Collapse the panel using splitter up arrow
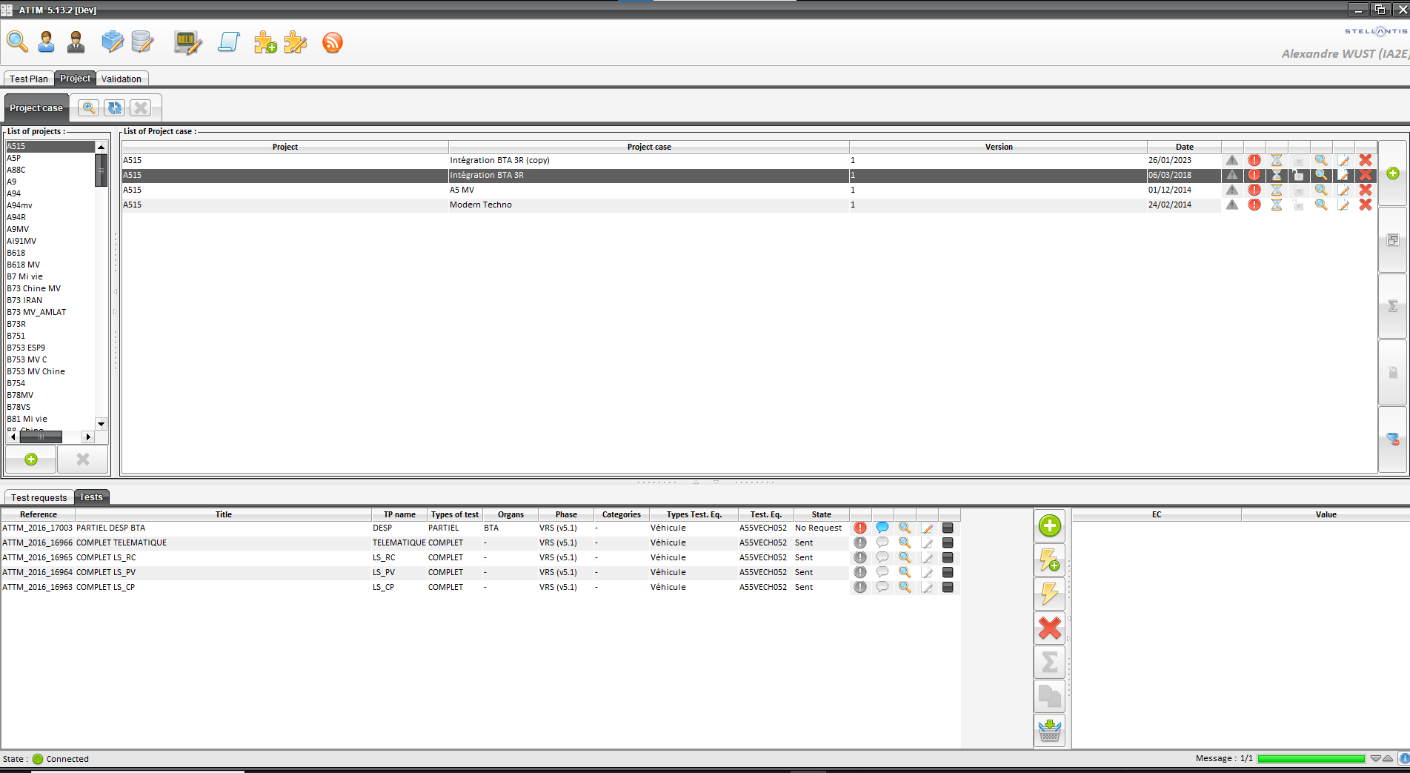The width and height of the screenshot is (1410, 773). tap(696, 482)
